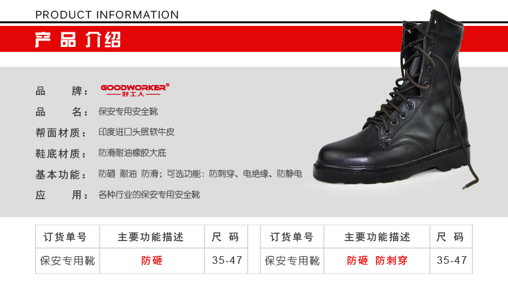Click upper material text 印度进口头层软牛皮
Viewport: 508px width, 288px height.
tap(137, 132)
